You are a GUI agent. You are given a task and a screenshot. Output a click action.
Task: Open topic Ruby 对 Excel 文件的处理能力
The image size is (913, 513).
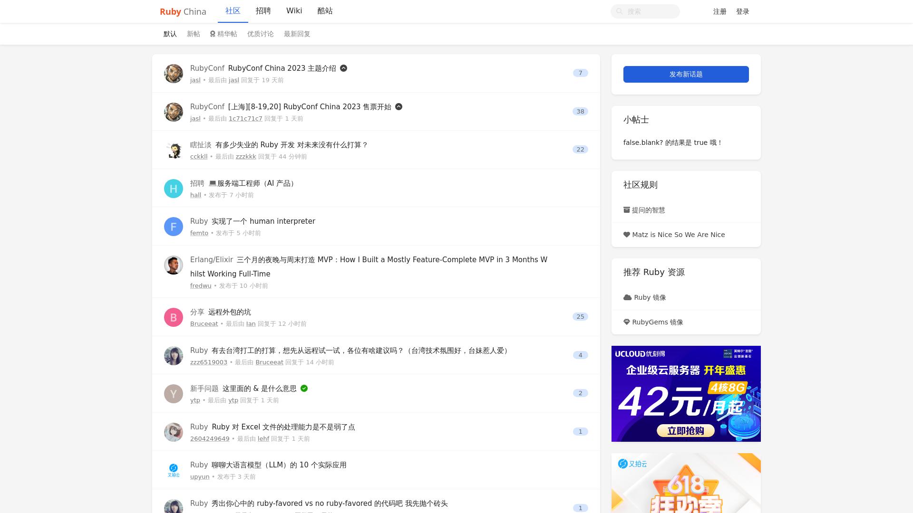(x=283, y=427)
